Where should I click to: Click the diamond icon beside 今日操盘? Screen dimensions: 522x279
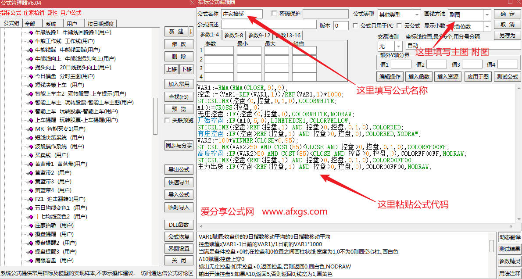coord(31,76)
